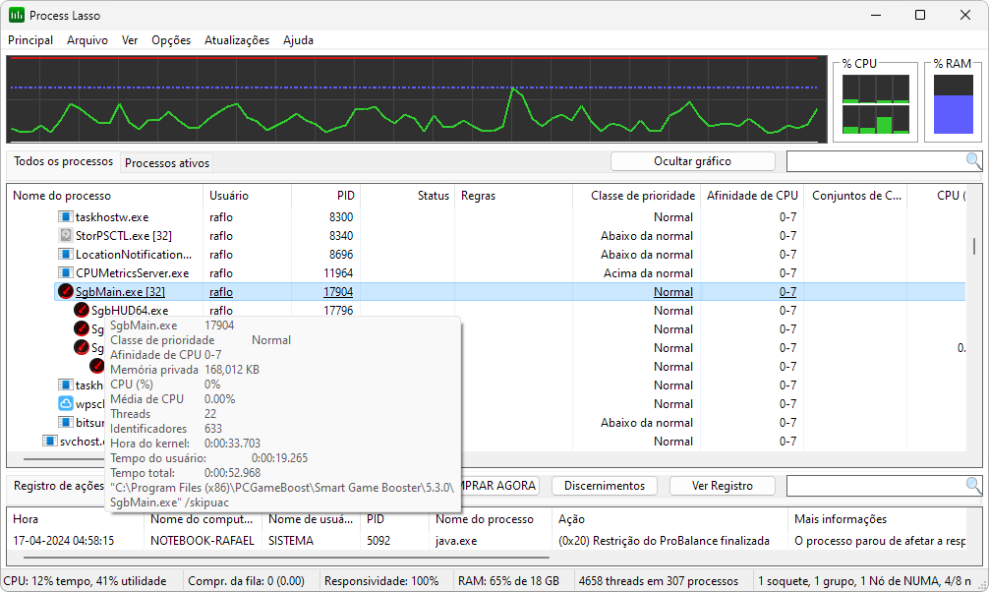Click 'RAM: 65% de 18 GB' in status bar
The width and height of the screenshot is (989, 592).
(x=508, y=580)
